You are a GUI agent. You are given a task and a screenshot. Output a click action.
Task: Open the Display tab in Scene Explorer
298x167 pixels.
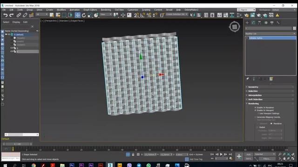16,22
